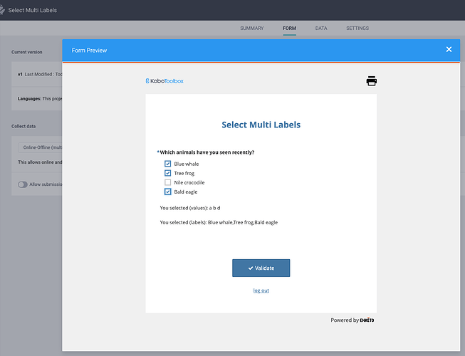Click the KoboToolbox logo in the form
465x356 pixels.
[164, 81]
